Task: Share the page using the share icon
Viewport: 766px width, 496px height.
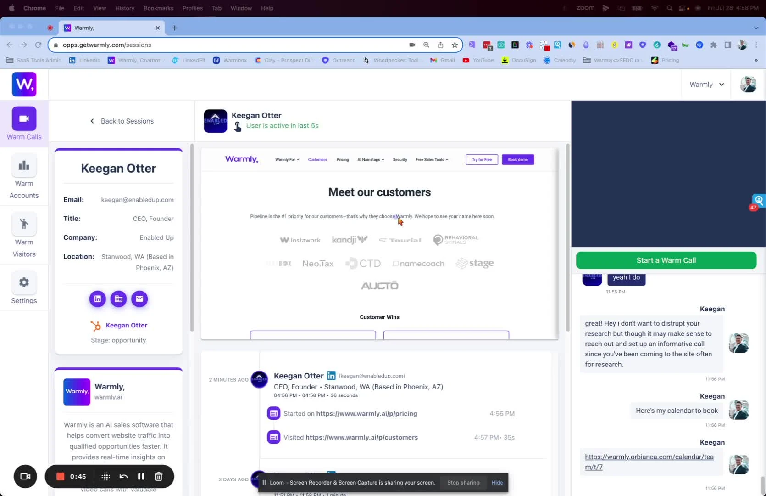Action: click(x=440, y=45)
